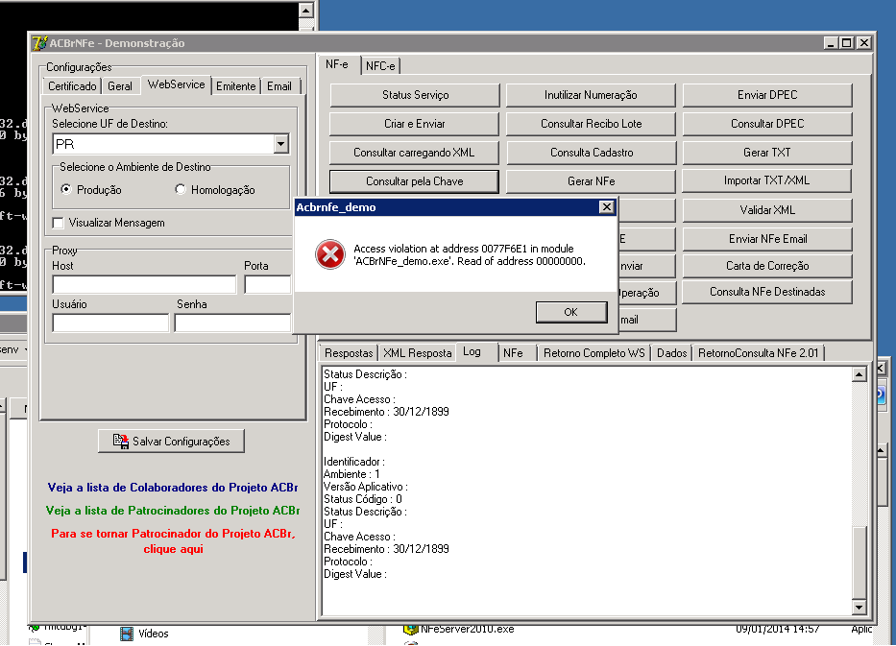This screenshot has width=896, height=646.
Task: Click log scrollbar down arrow
Action: (859, 608)
